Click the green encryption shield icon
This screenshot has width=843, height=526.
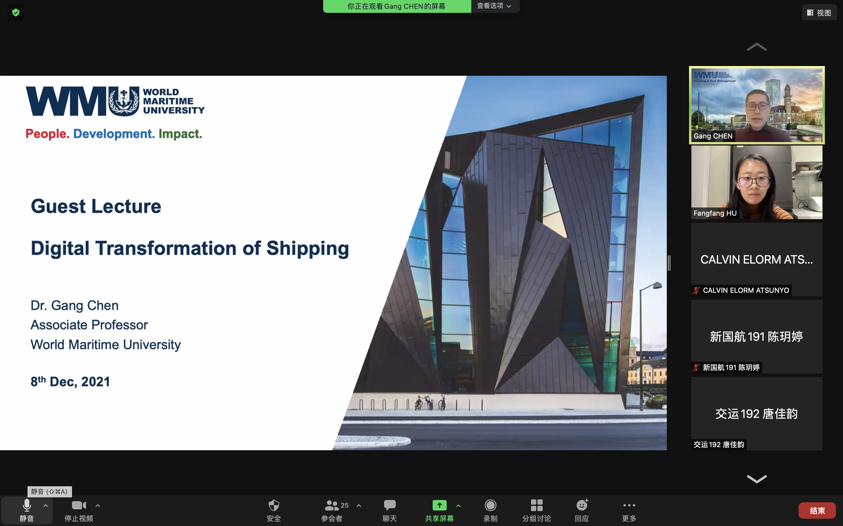(x=16, y=13)
